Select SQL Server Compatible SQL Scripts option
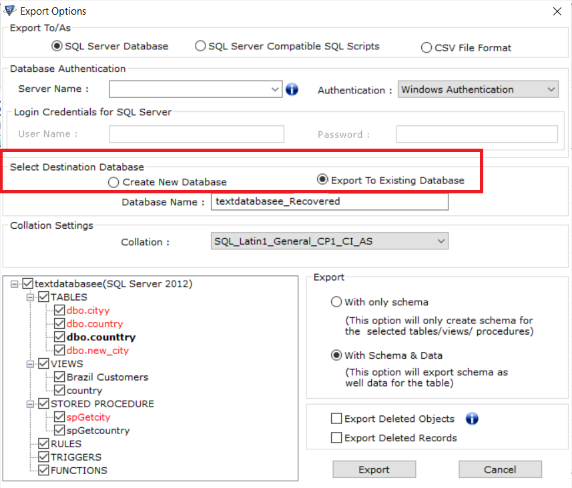This screenshot has width=572, height=488. (200, 46)
